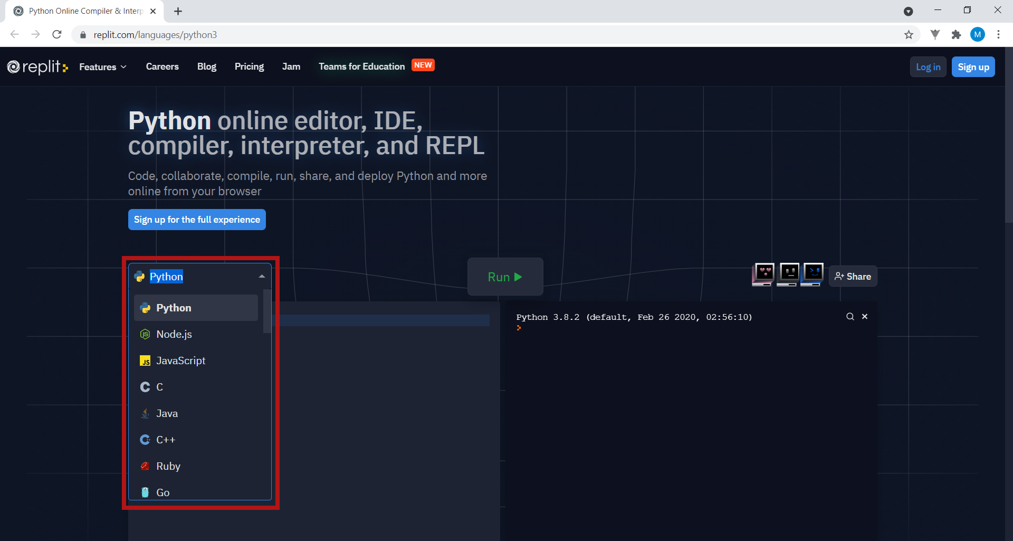Viewport: 1013px width, 541px height.
Task: Go forward with the browser forward arrow
Action: [x=35, y=34]
